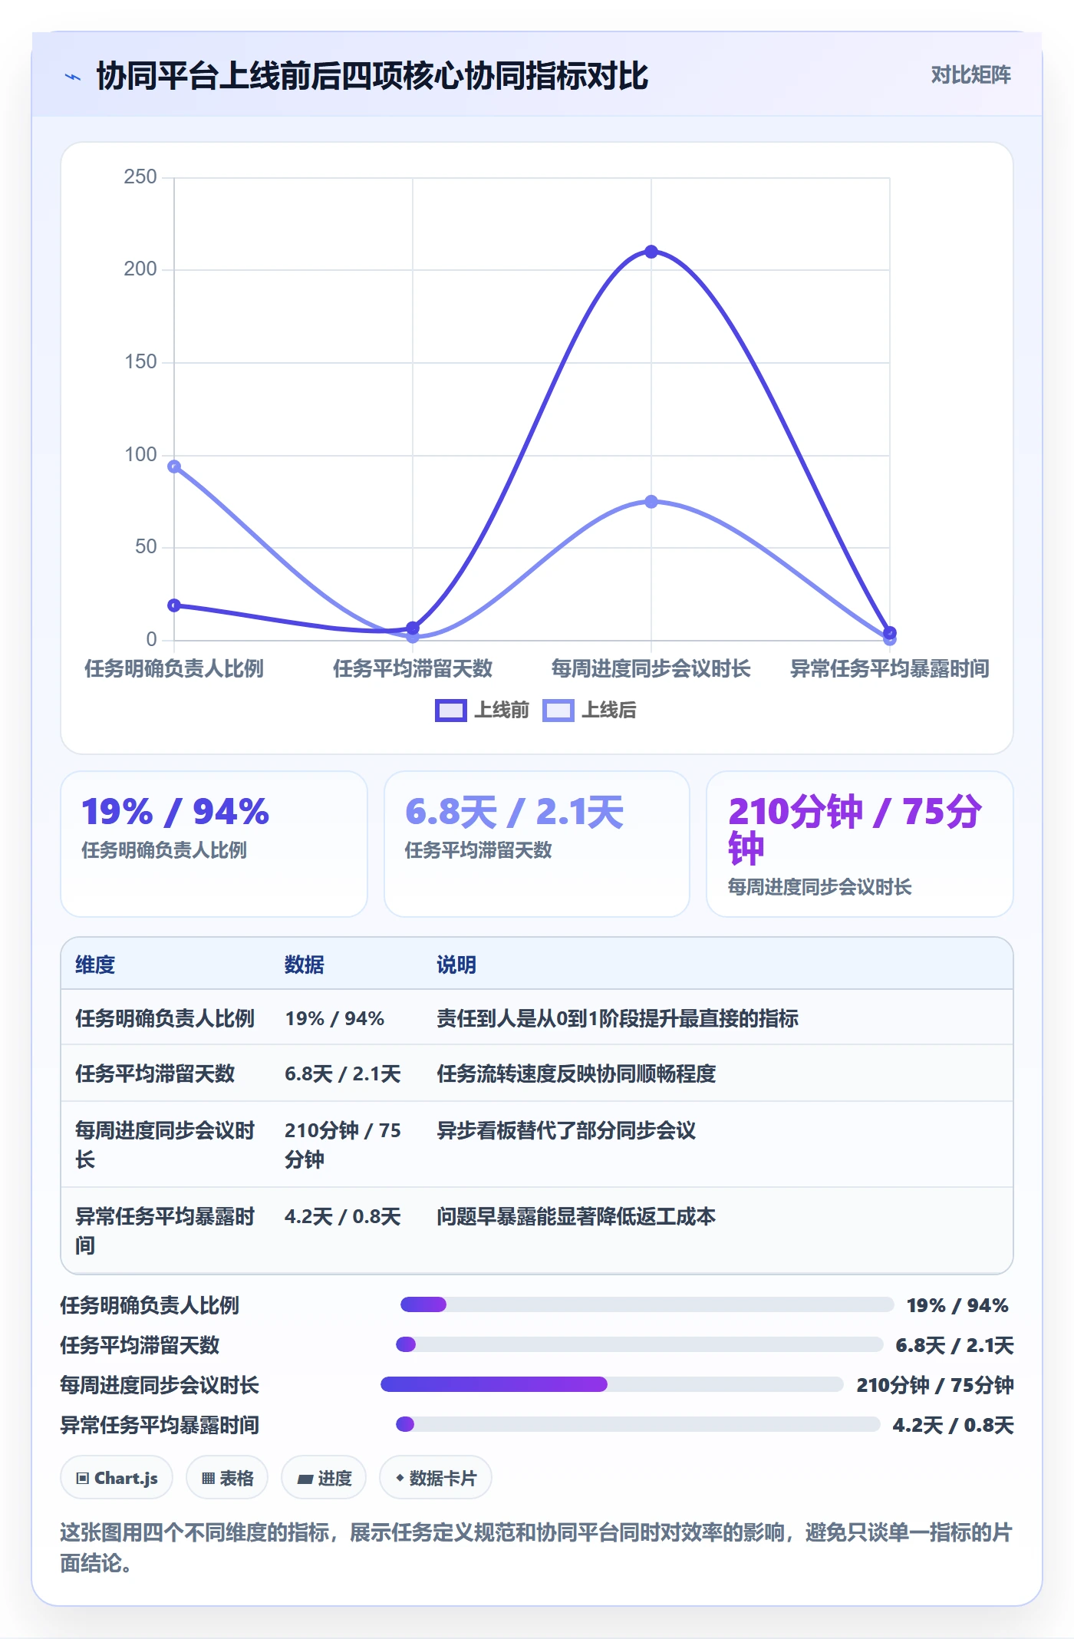Click the 对比矩阵 label in header
This screenshot has height=1639, width=1074.
(970, 75)
